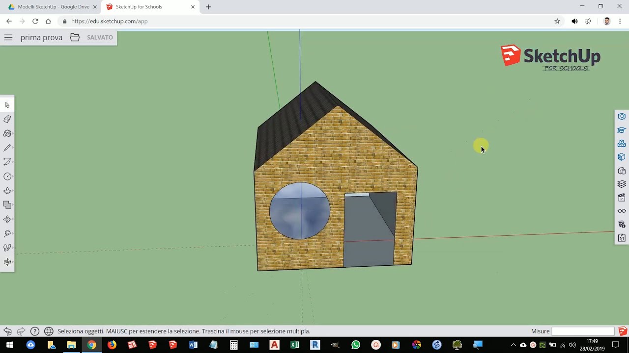Activate the Paint bucket tool
The height and width of the screenshot is (353, 629).
(x=7, y=133)
